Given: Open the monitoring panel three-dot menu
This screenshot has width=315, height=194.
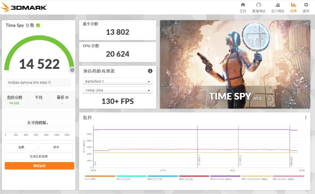Looking at the screenshot, I should (x=306, y=117).
